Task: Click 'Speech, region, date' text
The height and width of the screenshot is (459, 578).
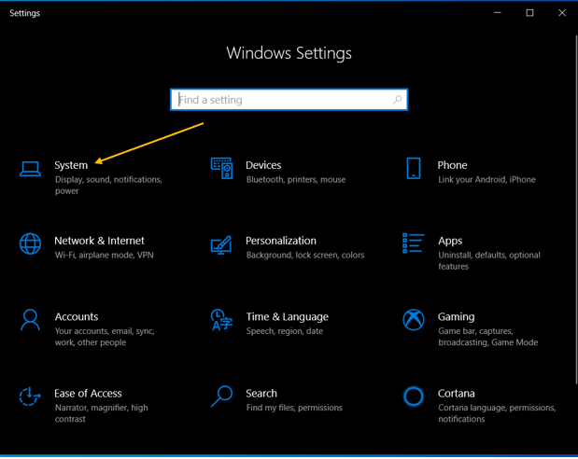Action: click(284, 331)
